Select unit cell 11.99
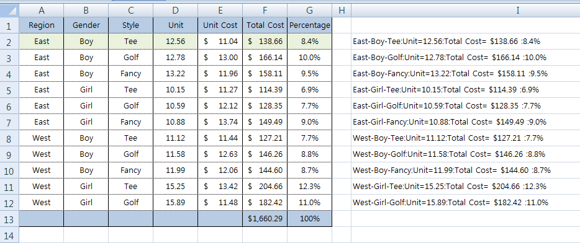The width and height of the screenshot is (580, 243). tap(176, 170)
